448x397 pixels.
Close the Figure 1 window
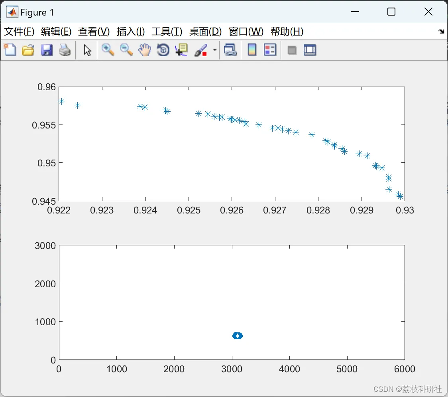tap(428, 12)
